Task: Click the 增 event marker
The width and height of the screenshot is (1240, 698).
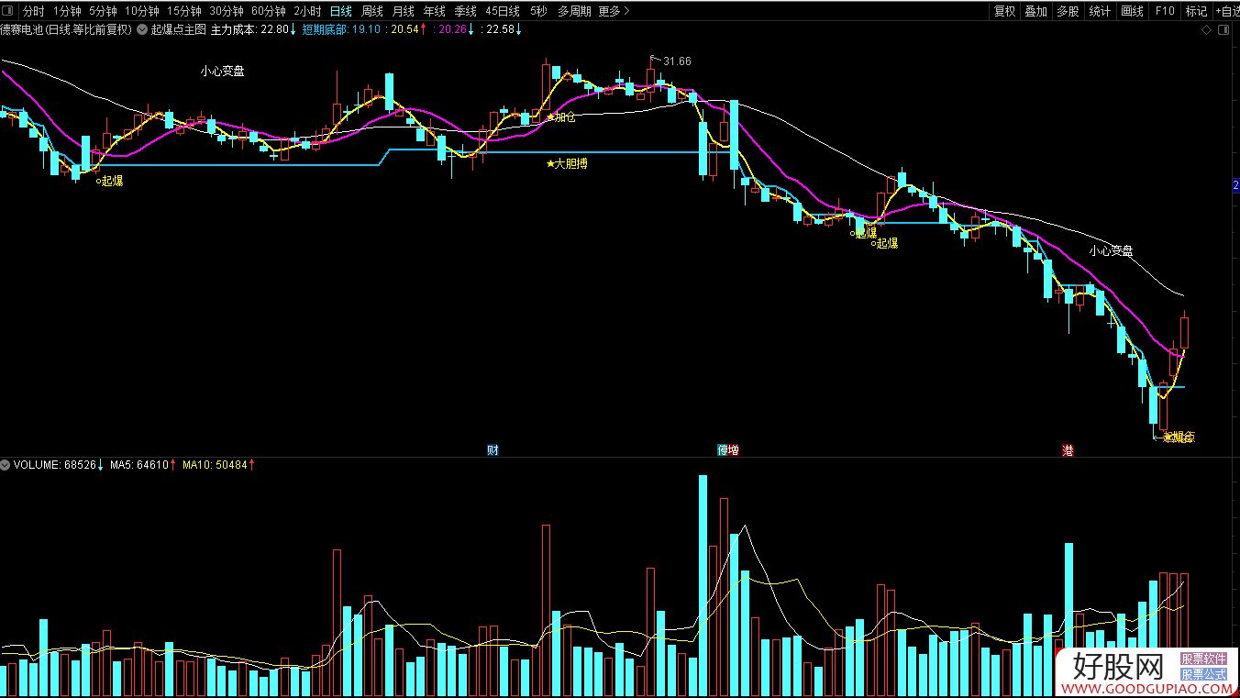Action: [733, 450]
